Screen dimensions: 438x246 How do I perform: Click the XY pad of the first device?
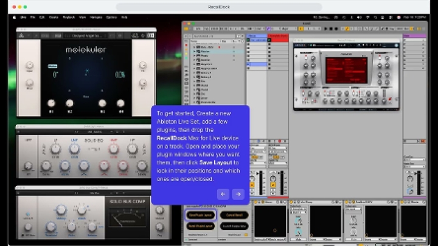[x=270, y=221]
